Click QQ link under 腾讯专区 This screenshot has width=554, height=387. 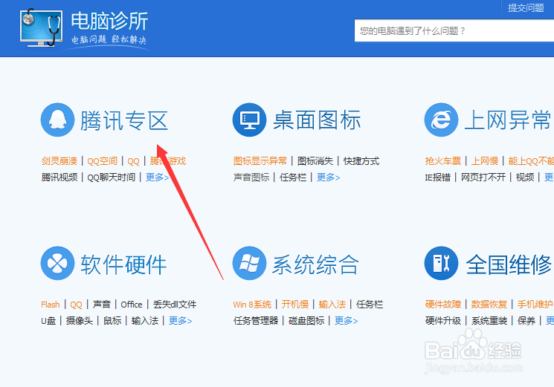pyautogui.click(x=133, y=161)
